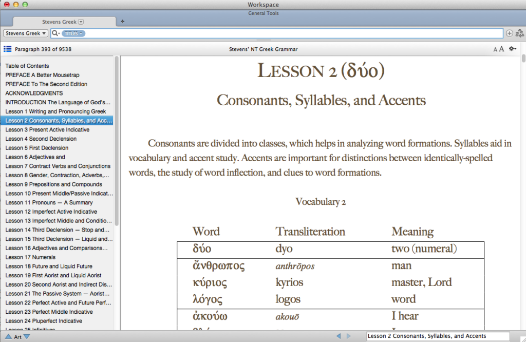Screen dimensions: 526x342
Task: Click the meaning 'master, Lord'
Action: tap(421, 282)
